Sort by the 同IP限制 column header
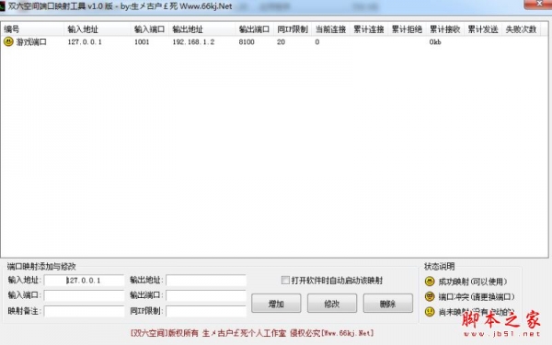 [293, 29]
